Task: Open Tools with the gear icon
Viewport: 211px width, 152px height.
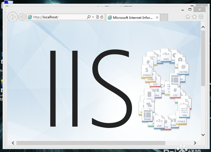Action: 201,17
